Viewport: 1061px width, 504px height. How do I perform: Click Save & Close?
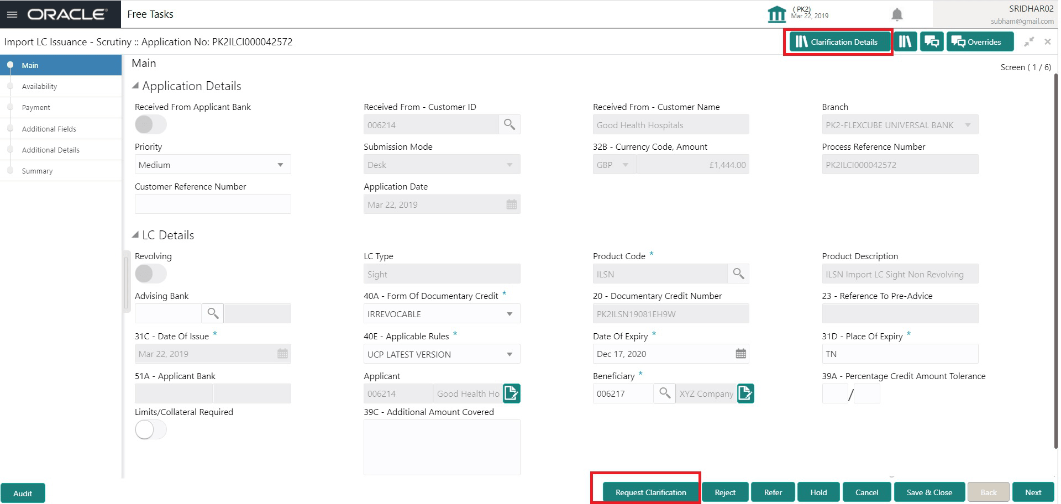point(929,492)
